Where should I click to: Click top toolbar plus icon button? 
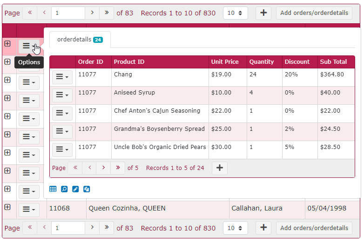(263, 13)
